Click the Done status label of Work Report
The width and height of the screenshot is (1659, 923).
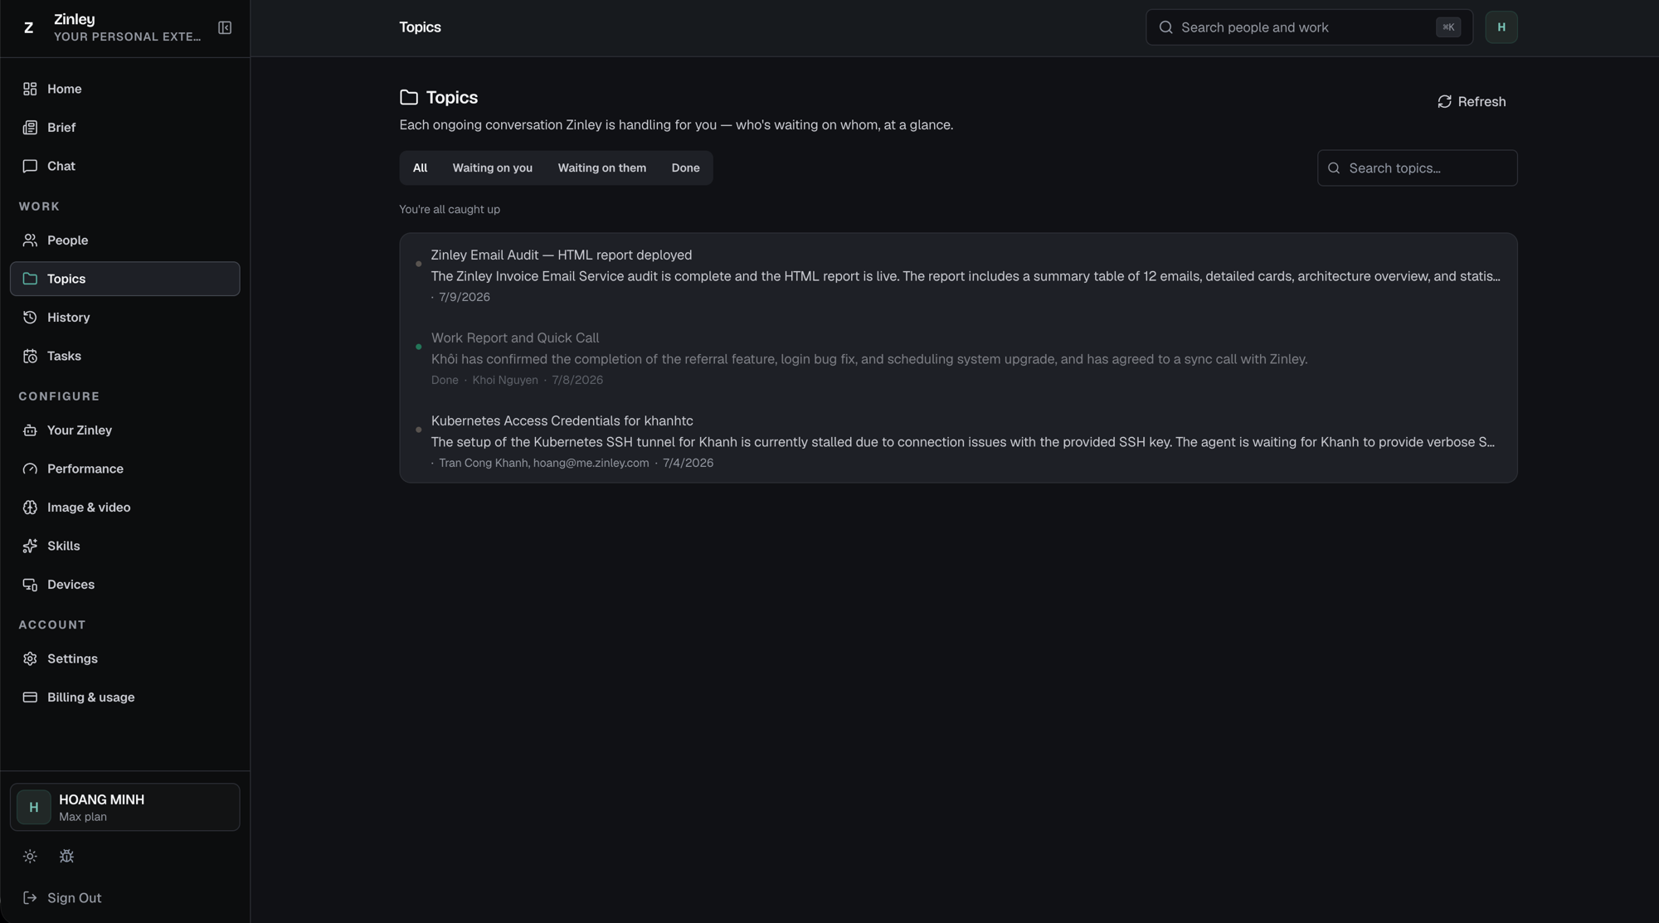[445, 380]
